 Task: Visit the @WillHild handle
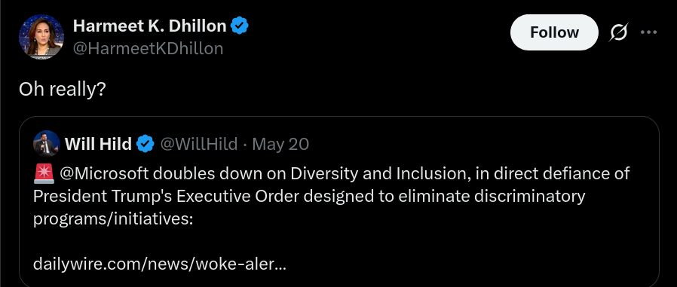click(x=199, y=144)
